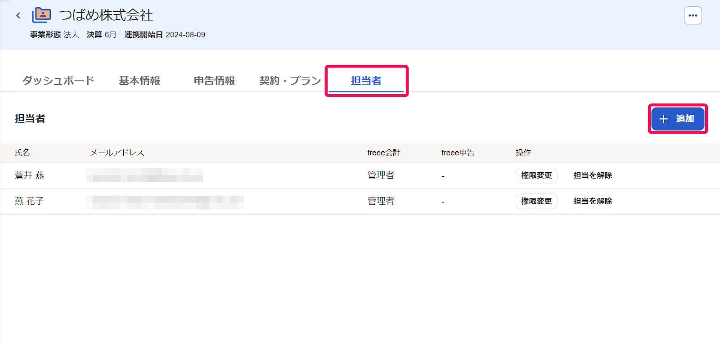Viewport: 720px width, 346px height.
Task: Click the つばめ株式会社 company title
Action: [106, 15]
